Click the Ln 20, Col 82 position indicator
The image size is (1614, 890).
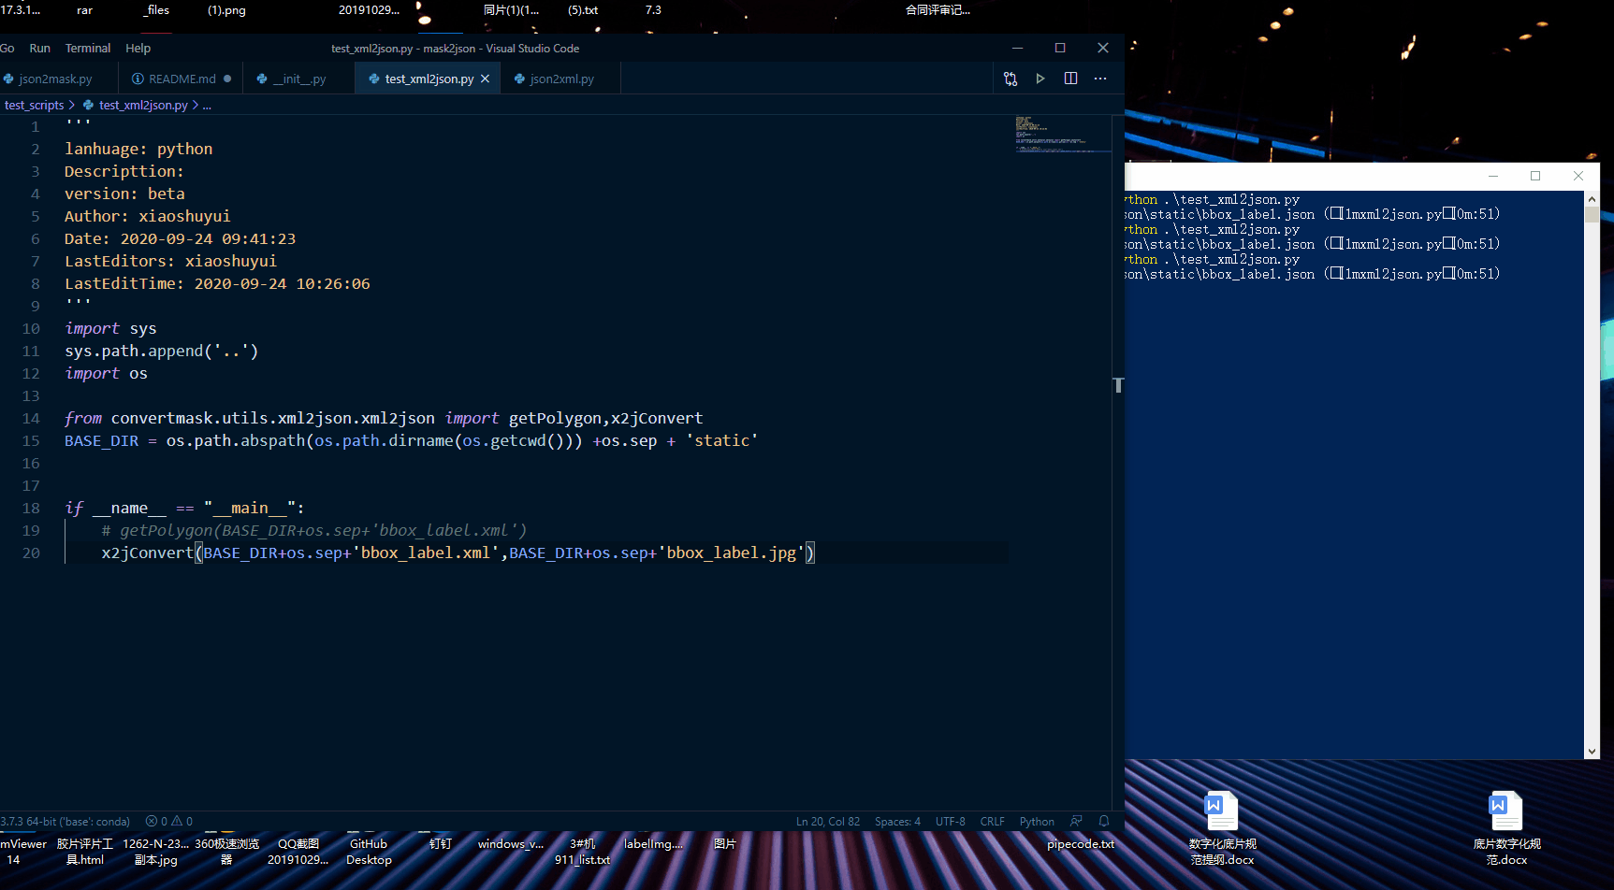828,822
